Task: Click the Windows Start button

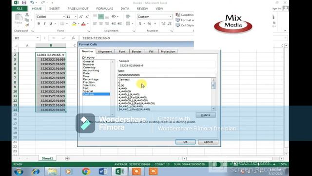Action: 19,172
